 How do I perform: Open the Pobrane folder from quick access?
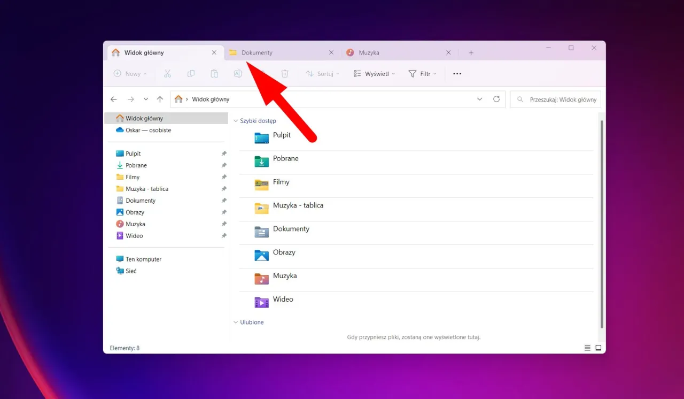point(285,158)
